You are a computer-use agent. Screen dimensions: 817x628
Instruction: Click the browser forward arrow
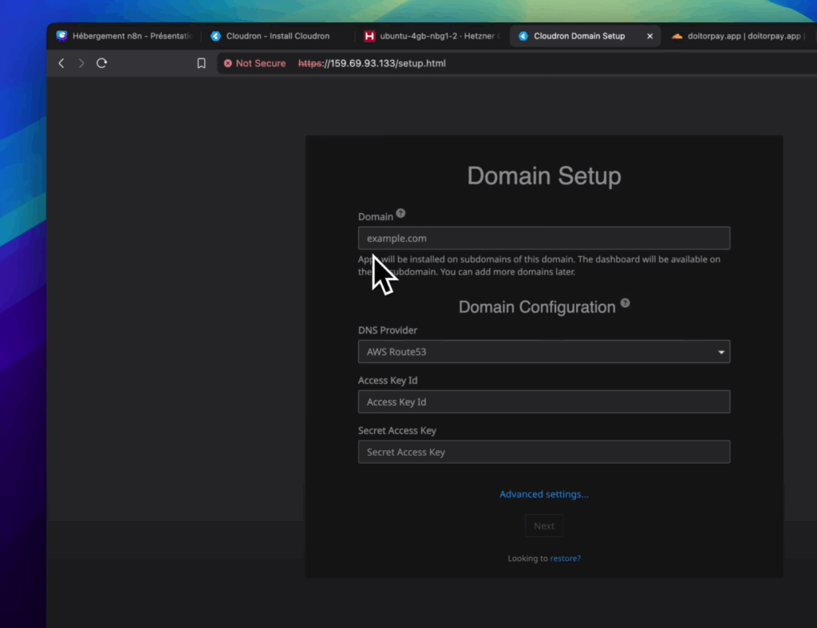tap(81, 63)
